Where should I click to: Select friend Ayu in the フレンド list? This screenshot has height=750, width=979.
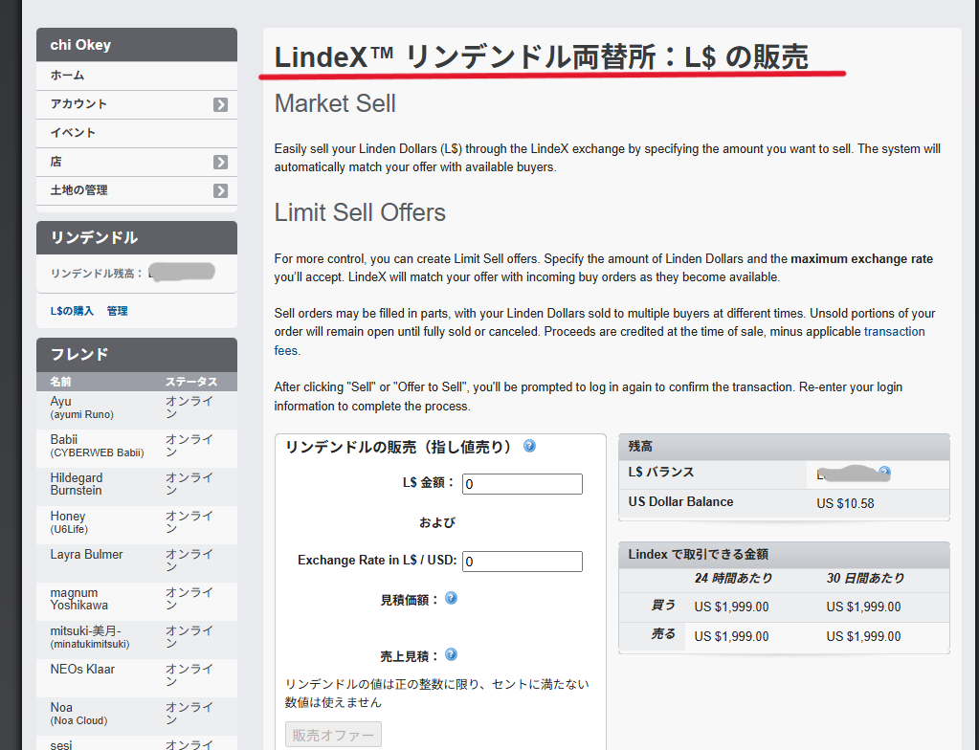coord(61,402)
